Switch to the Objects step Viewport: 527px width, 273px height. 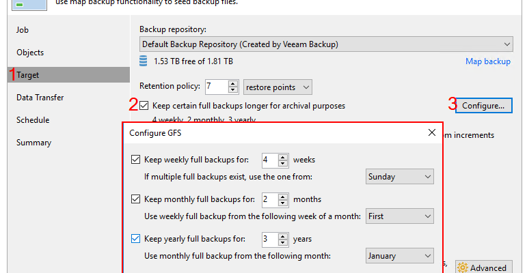(30, 53)
